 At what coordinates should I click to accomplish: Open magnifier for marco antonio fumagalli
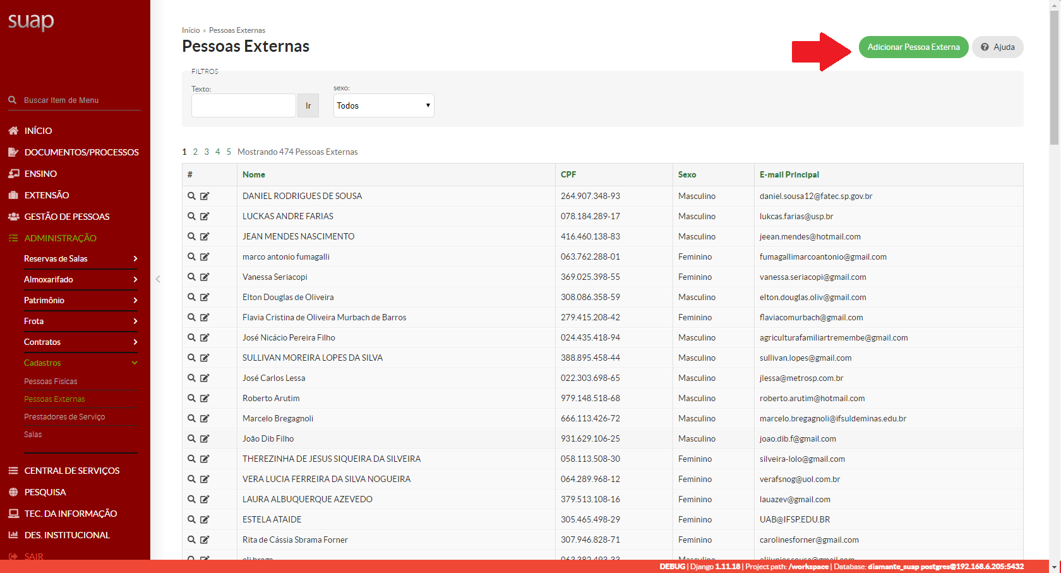pos(191,256)
